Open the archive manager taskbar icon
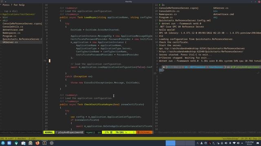This screenshot has width=261, height=146. click(30, 143)
